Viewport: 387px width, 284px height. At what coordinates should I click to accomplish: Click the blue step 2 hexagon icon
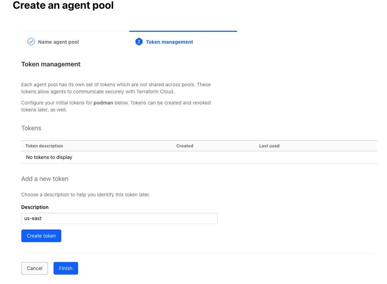coord(139,42)
